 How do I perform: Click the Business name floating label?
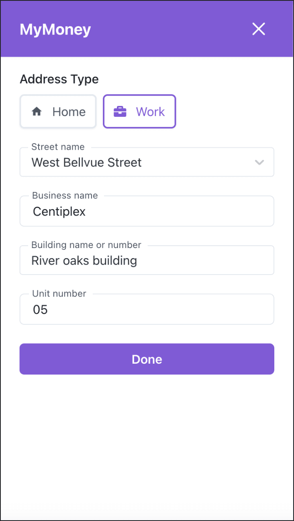pyautogui.click(x=65, y=195)
